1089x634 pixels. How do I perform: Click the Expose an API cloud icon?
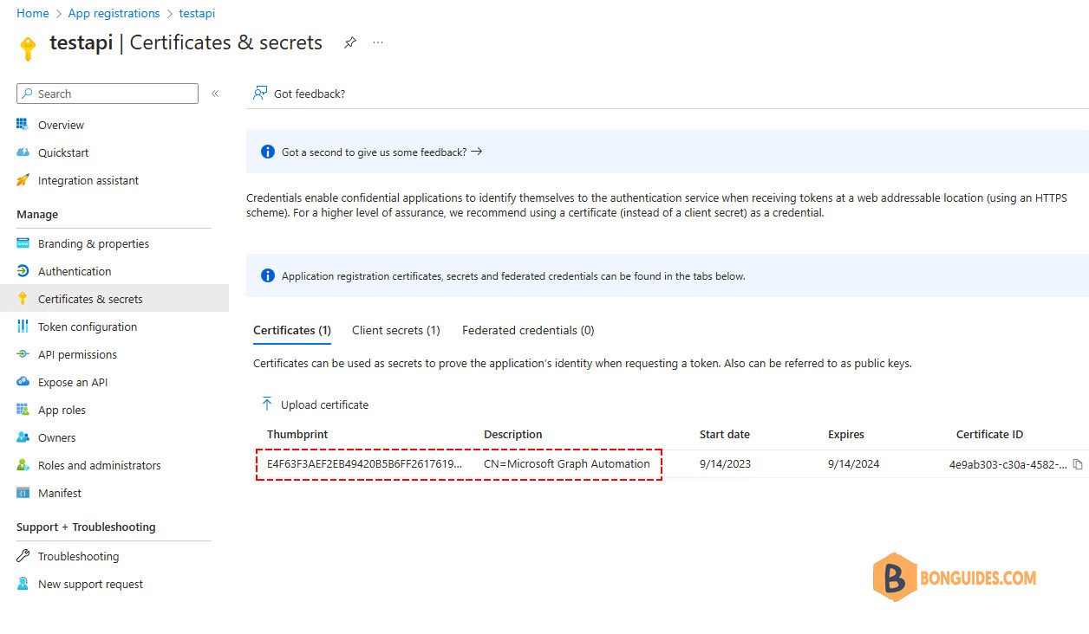tap(23, 382)
